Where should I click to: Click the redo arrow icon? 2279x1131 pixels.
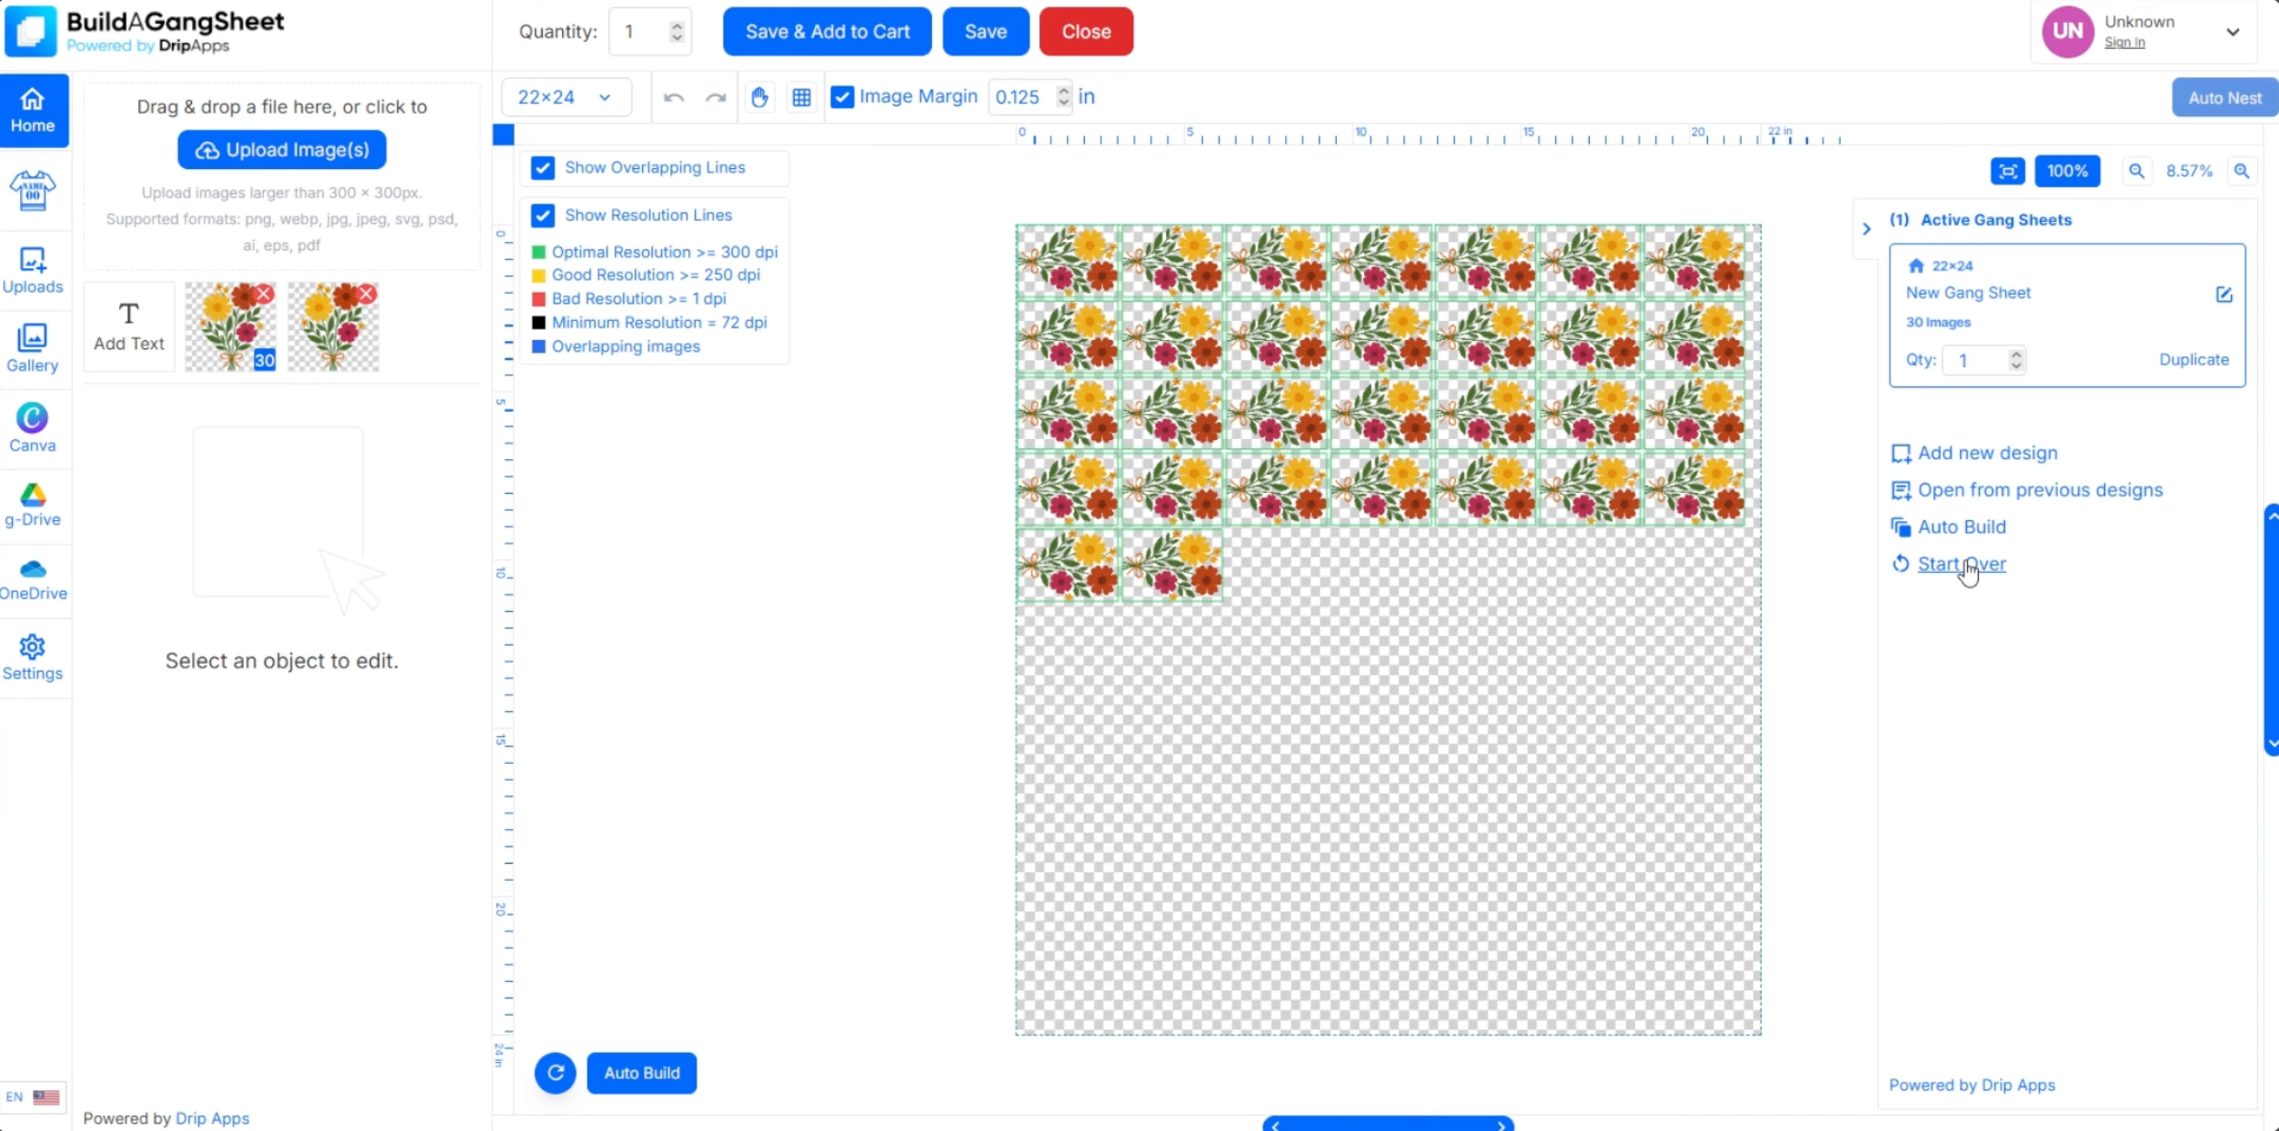point(716,97)
